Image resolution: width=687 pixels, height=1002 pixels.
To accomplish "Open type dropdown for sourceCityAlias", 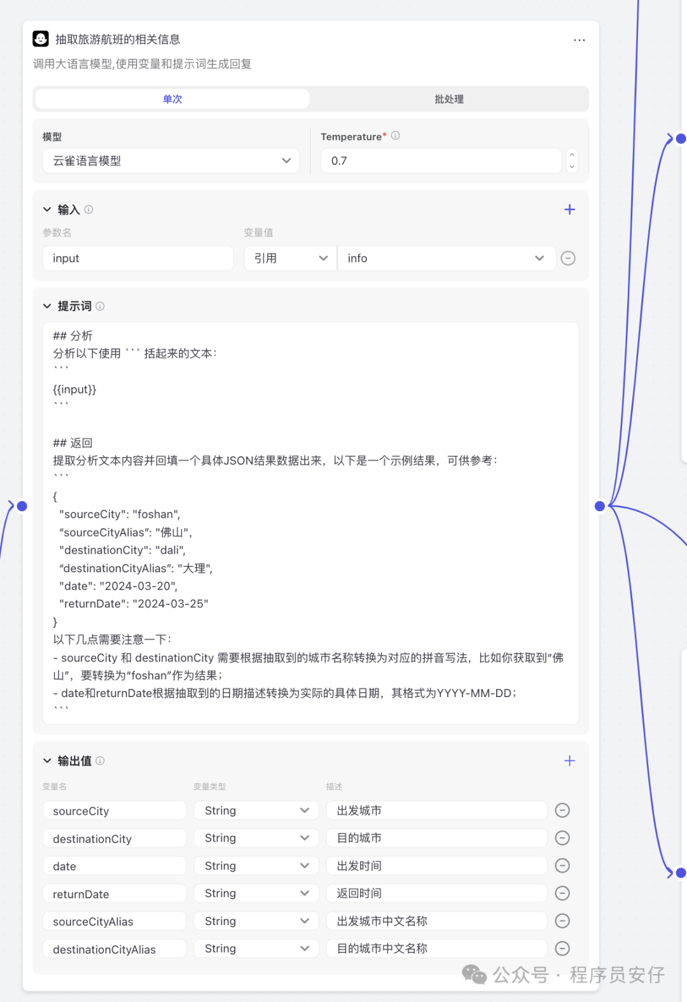I will click(x=256, y=921).
